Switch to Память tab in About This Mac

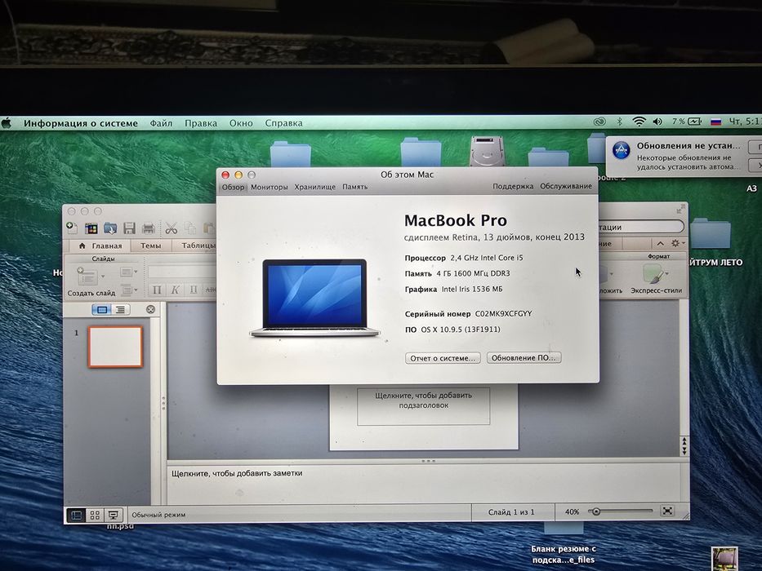click(354, 187)
